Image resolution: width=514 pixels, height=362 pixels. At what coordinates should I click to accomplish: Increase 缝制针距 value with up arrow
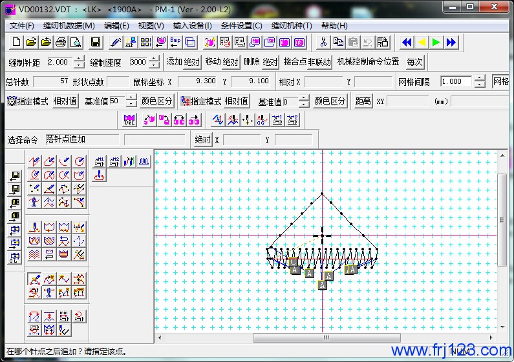click(x=79, y=59)
